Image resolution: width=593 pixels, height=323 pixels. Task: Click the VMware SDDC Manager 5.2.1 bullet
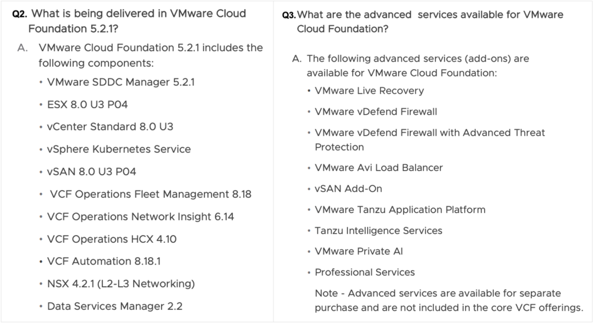[x=121, y=82]
